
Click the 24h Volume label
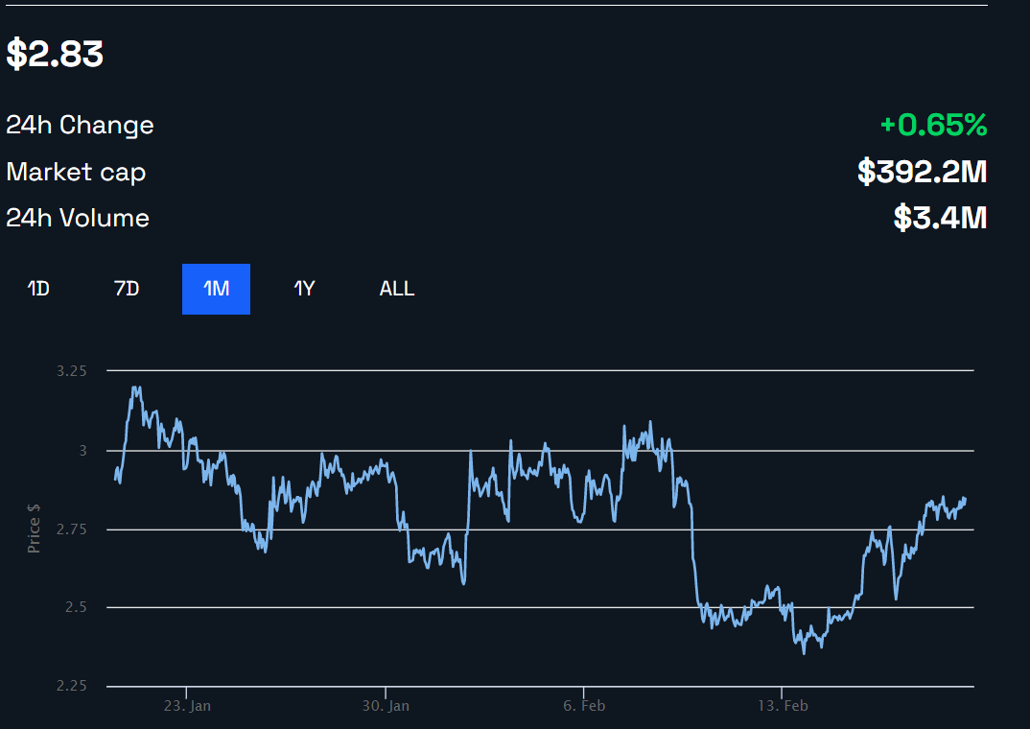click(x=78, y=218)
